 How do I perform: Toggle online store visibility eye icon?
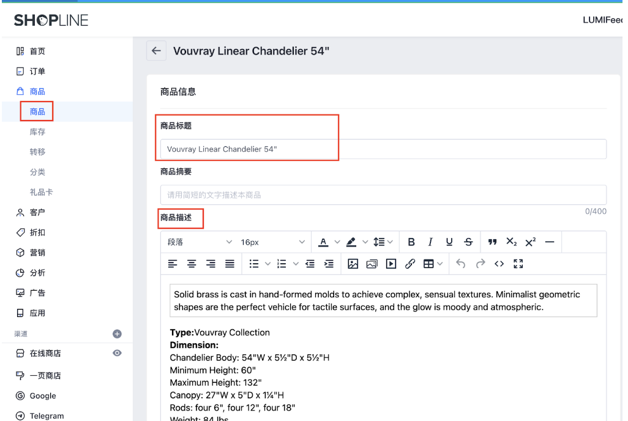[117, 353]
